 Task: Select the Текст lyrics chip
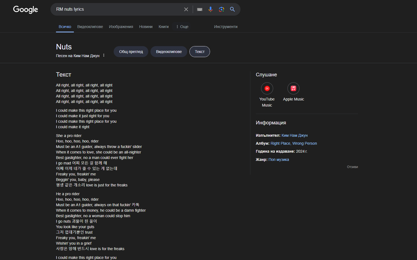pos(200,52)
